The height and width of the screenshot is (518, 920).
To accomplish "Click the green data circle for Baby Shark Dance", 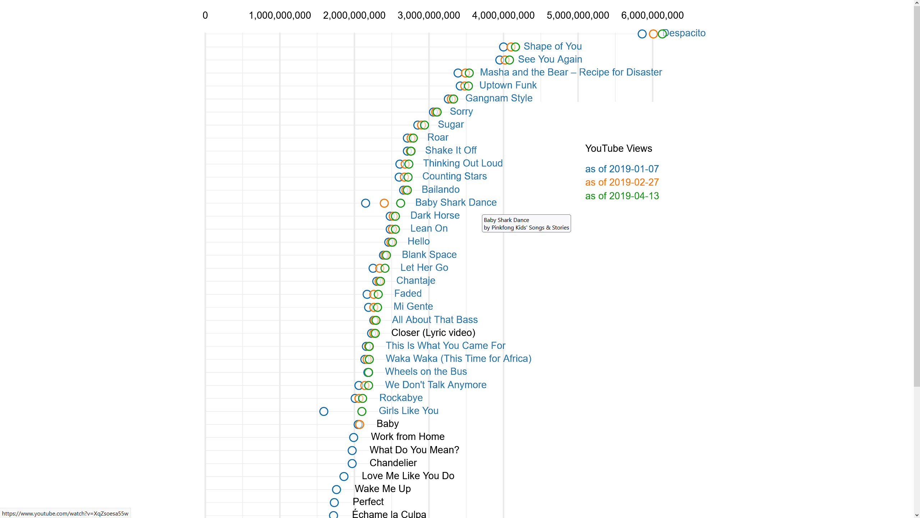I will click(400, 203).
